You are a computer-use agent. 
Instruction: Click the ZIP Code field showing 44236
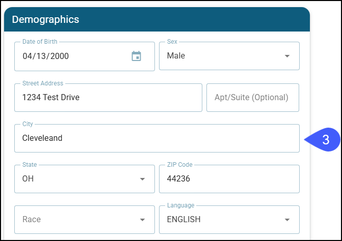229,179
